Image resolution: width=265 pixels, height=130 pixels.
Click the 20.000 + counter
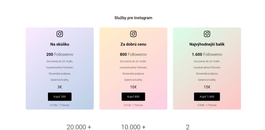click(x=79, y=127)
